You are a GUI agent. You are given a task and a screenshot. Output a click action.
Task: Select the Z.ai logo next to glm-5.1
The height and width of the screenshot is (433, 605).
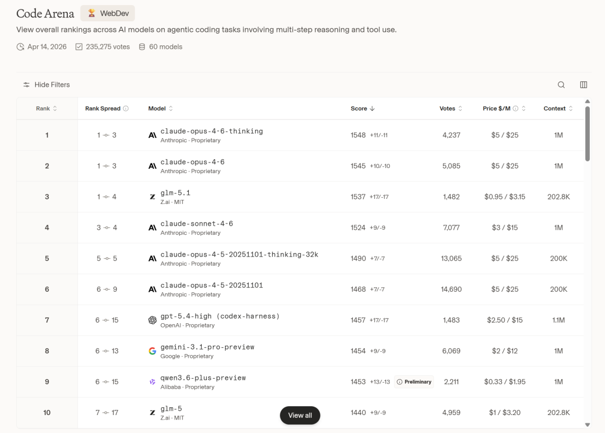152,196
